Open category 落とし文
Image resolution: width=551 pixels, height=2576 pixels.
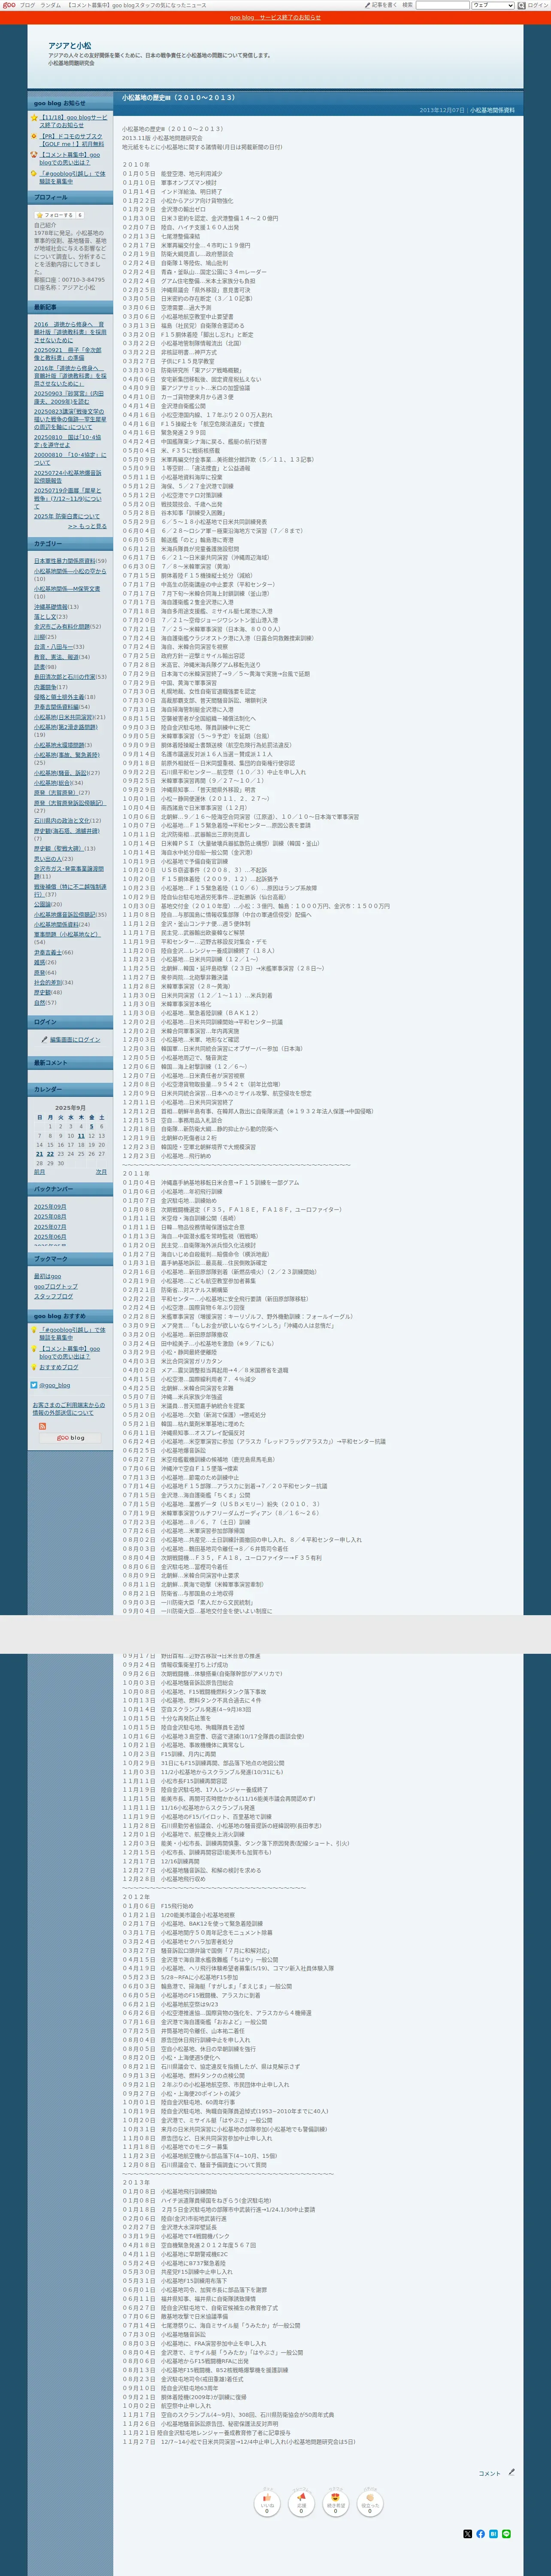(x=45, y=617)
